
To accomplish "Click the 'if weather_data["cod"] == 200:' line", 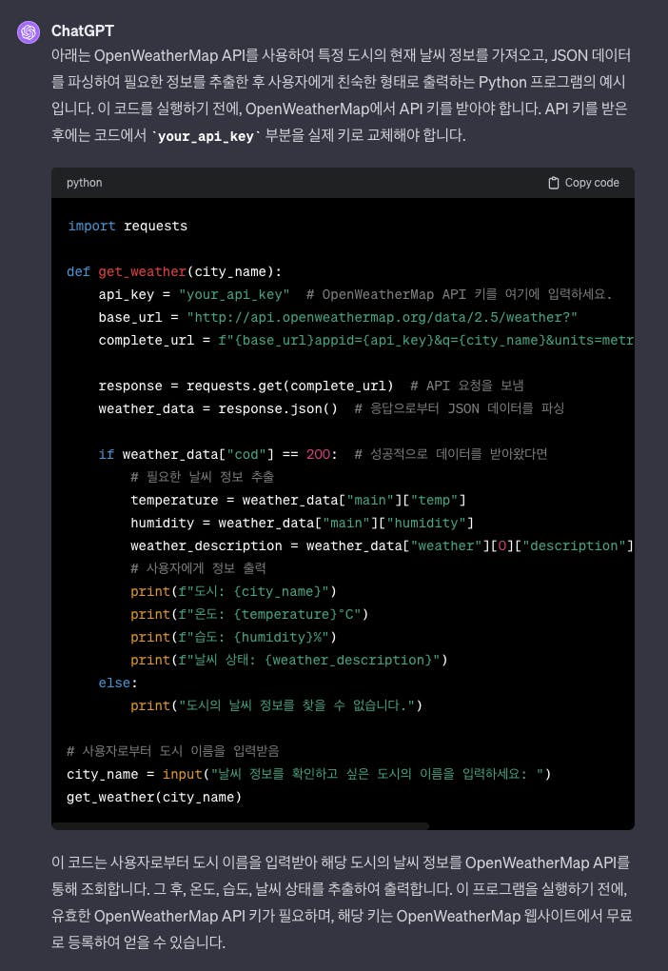I will pyautogui.click(x=218, y=454).
